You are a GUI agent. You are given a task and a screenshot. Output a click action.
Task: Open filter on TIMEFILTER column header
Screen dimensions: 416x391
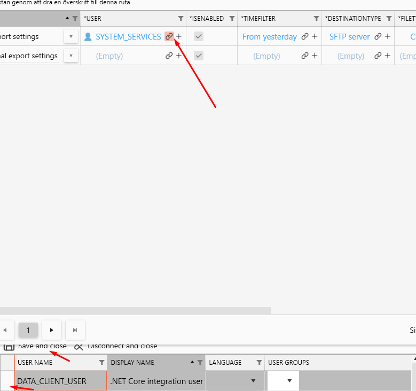click(316, 19)
